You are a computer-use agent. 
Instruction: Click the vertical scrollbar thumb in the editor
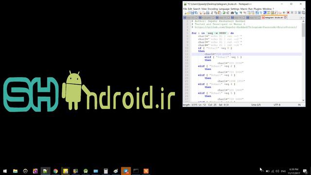click(303, 30)
